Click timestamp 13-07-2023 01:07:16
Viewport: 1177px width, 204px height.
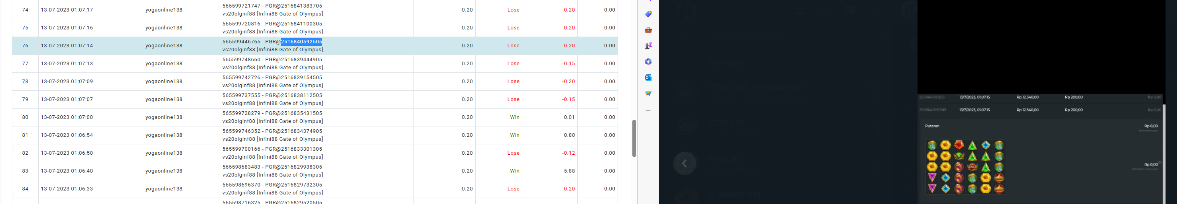click(x=67, y=28)
